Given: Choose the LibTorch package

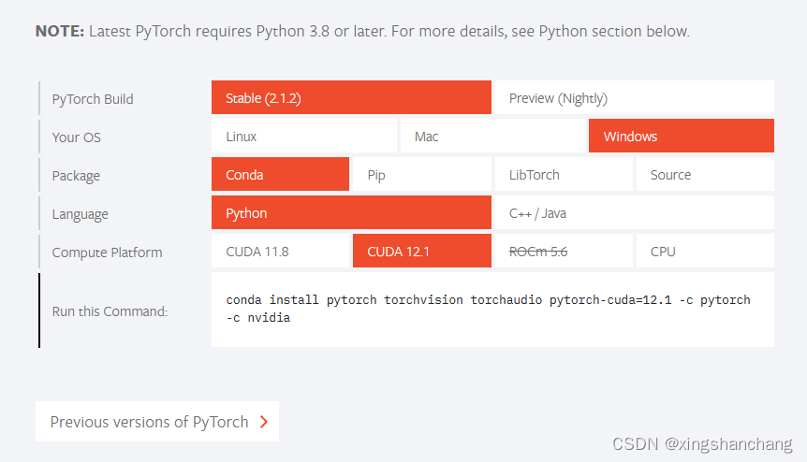Looking at the screenshot, I should click(x=563, y=175).
